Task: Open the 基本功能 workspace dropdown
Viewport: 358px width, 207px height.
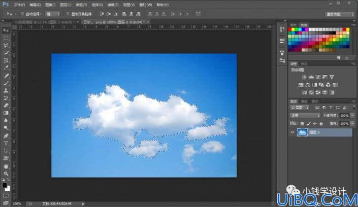Action: (x=340, y=14)
